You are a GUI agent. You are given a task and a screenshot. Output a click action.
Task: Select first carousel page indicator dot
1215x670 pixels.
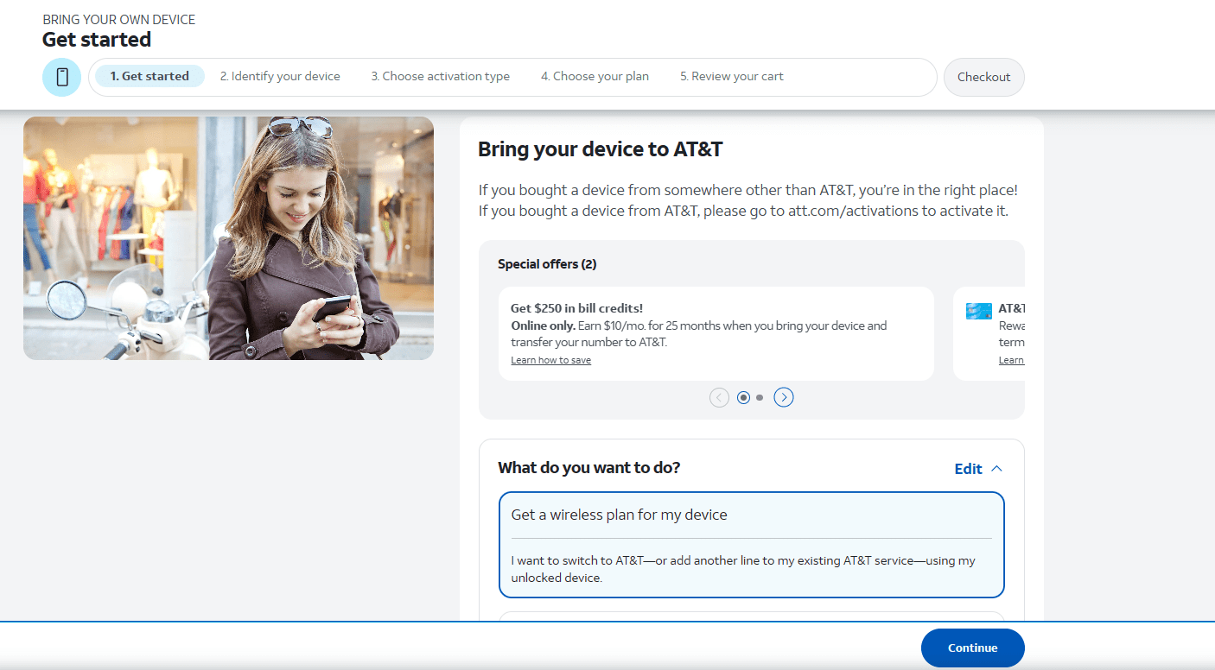click(743, 397)
